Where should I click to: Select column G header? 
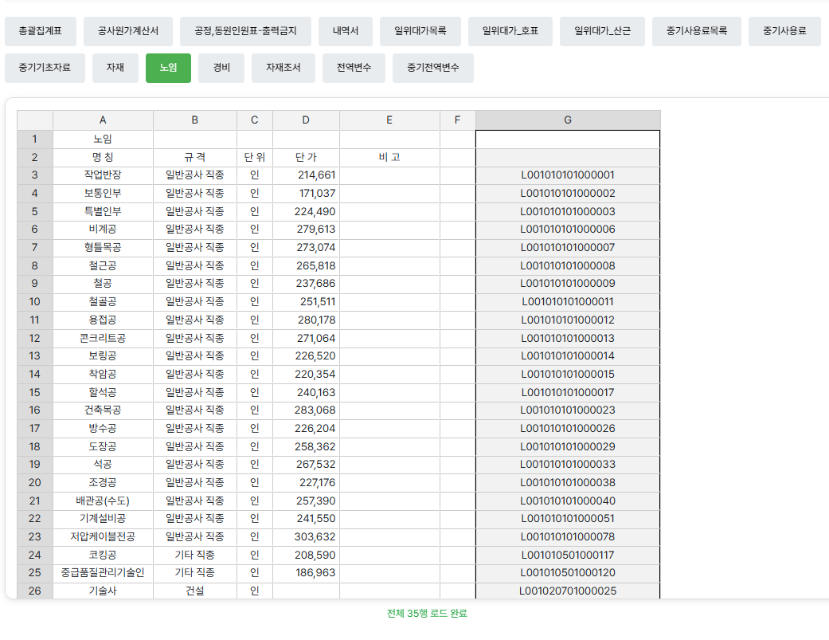coord(567,120)
